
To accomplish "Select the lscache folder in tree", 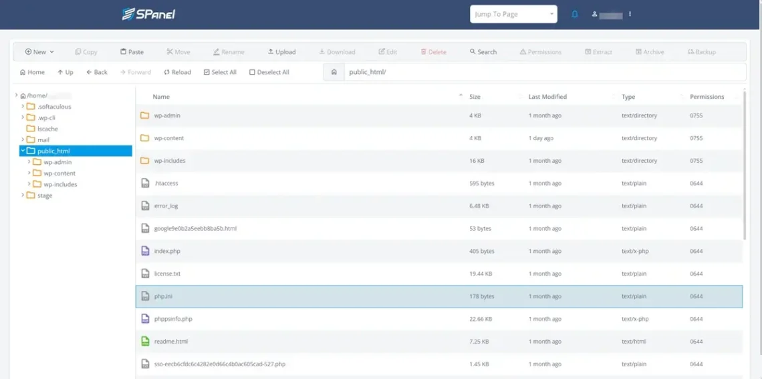I will (47, 129).
